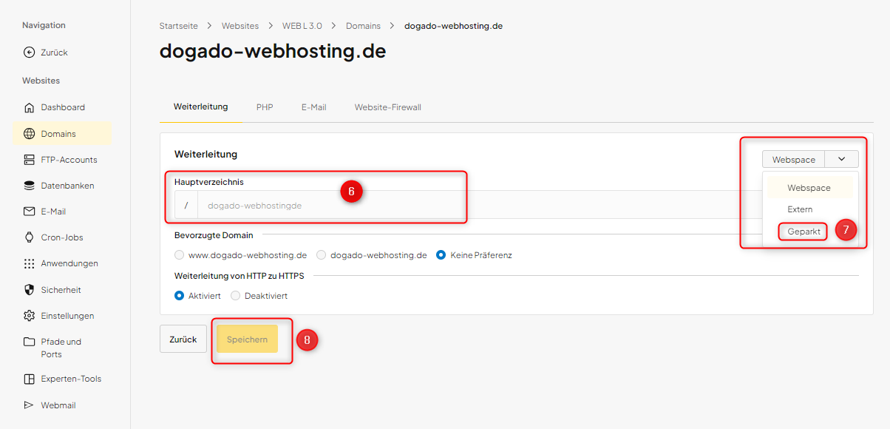This screenshot has height=429, width=890.
Task: Switch to the Weiterleitung tab
Action: point(200,107)
